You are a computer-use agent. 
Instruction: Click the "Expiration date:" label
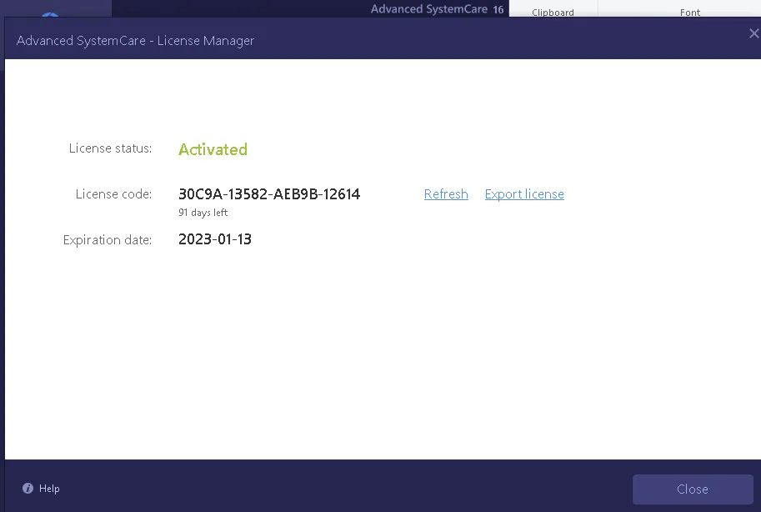click(x=108, y=240)
